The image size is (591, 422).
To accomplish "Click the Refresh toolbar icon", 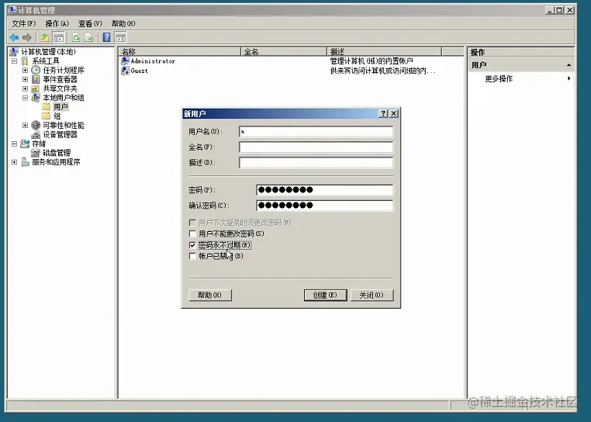I will tap(76, 37).
